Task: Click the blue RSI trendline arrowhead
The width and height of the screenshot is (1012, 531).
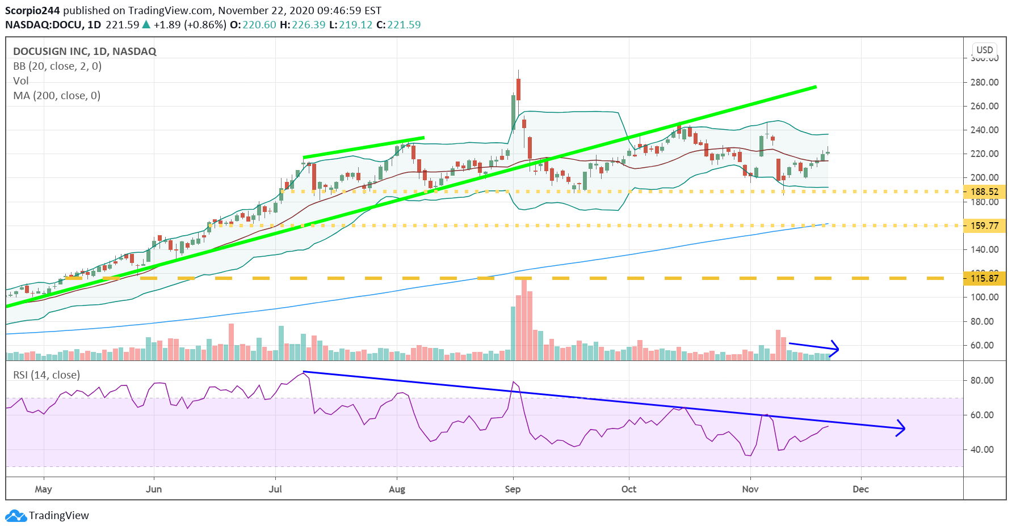Action: (900, 428)
